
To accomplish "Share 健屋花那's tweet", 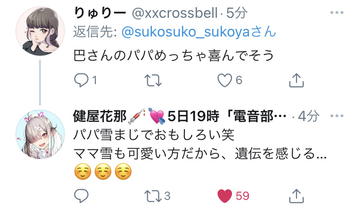I will pyautogui.click(x=297, y=196).
